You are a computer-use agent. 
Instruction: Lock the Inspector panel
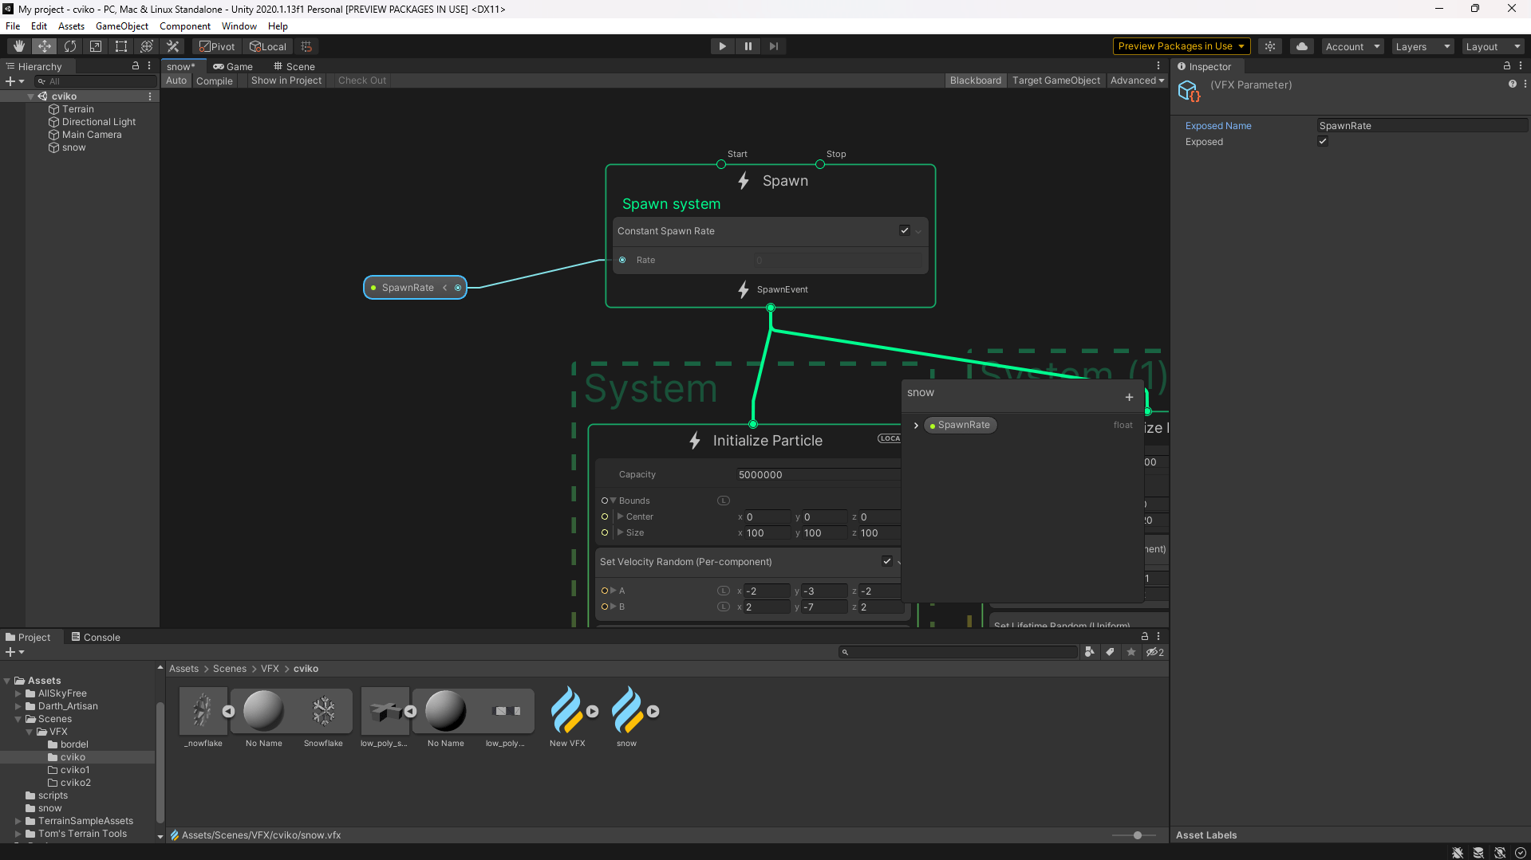pos(1506,66)
